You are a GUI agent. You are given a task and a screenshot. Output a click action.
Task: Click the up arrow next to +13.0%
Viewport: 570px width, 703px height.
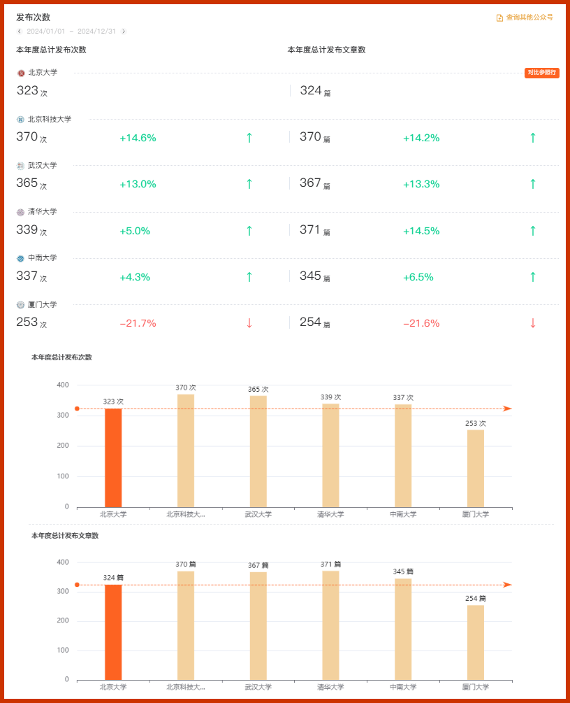pos(249,184)
